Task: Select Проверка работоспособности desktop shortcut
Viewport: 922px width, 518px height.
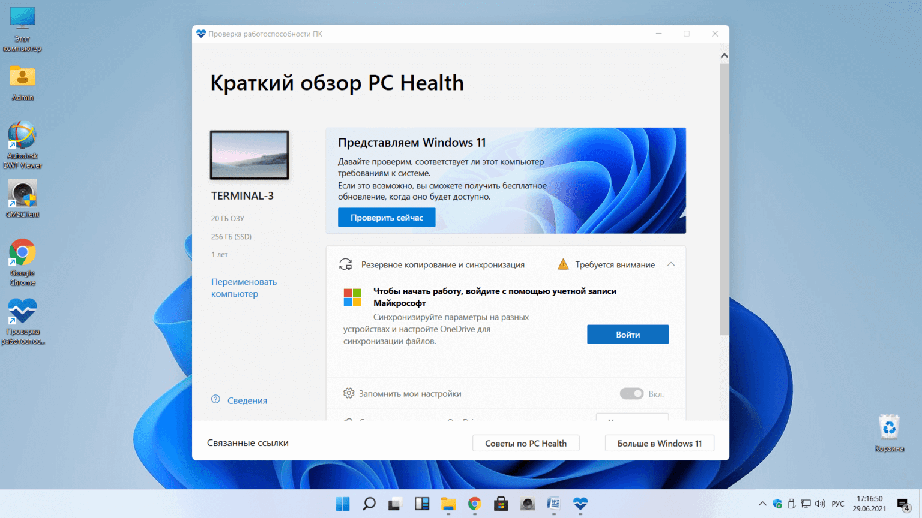Action: coord(22,321)
